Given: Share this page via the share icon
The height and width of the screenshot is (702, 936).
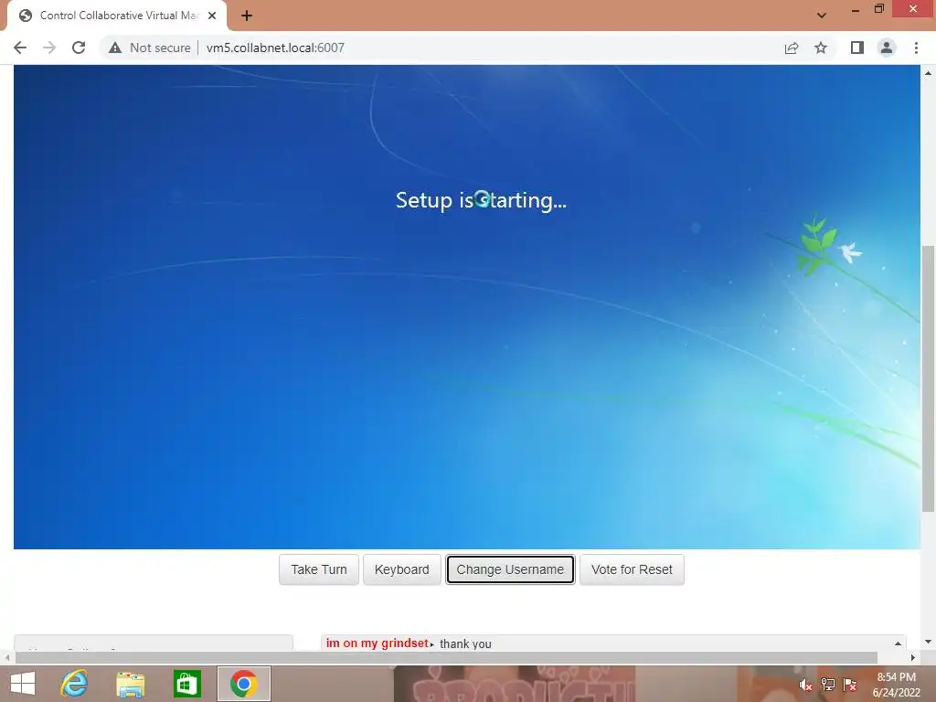Looking at the screenshot, I should pos(792,48).
